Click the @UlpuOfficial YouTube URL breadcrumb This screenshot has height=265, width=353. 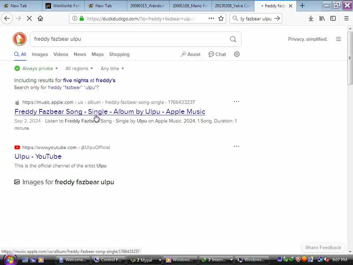[x=95, y=147]
